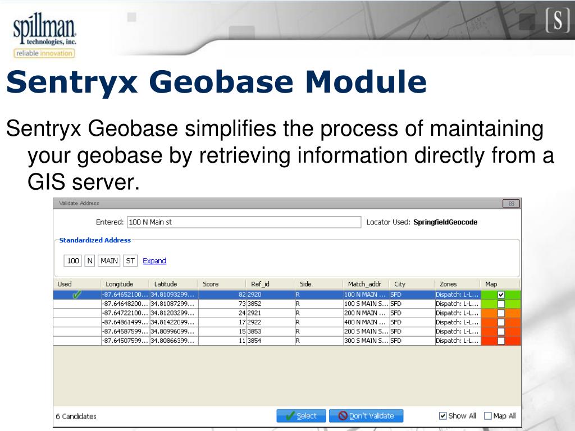575x431 pixels.
Task: Click the 200 N MAIN match address cell
Action: pos(366,313)
